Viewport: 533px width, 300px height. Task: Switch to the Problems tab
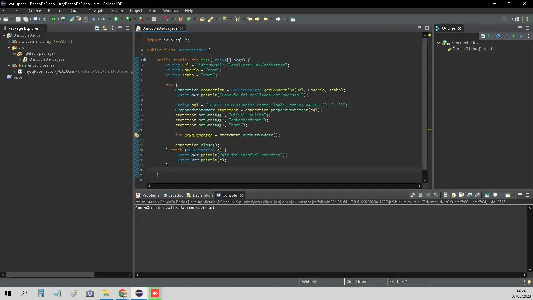(x=148, y=195)
